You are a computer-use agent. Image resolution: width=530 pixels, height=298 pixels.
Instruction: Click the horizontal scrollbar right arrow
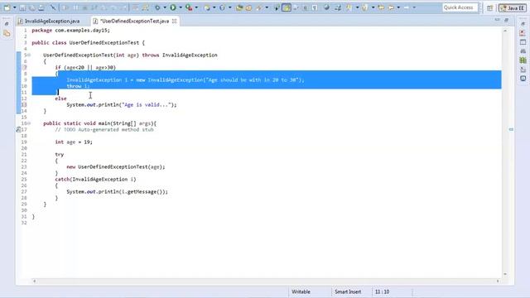click(498, 281)
